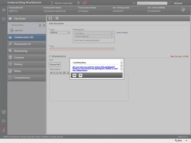Viewport: 191px width, 143px height.
Task: Click the Search Content field
Action: [152, 3]
